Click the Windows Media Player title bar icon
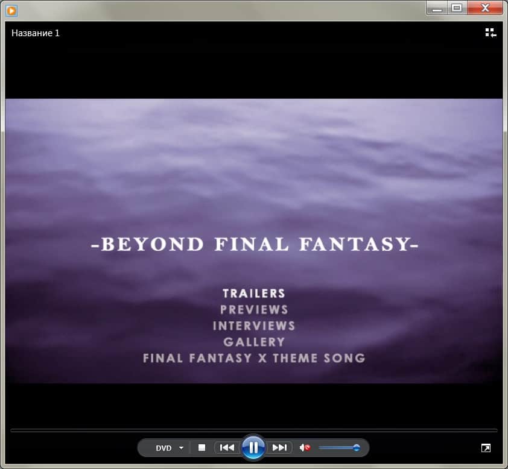 click(11, 11)
